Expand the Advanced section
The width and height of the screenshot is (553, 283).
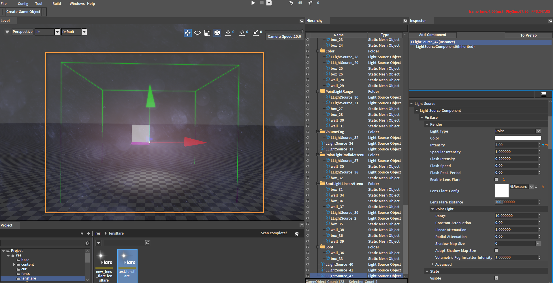click(432, 264)
